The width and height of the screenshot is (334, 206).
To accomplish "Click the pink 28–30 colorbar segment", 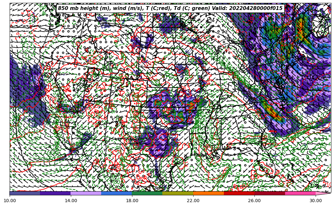I will (x=300, y=193).
